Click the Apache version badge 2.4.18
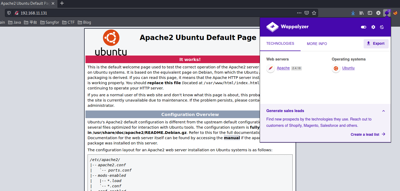 click(296, 68)
